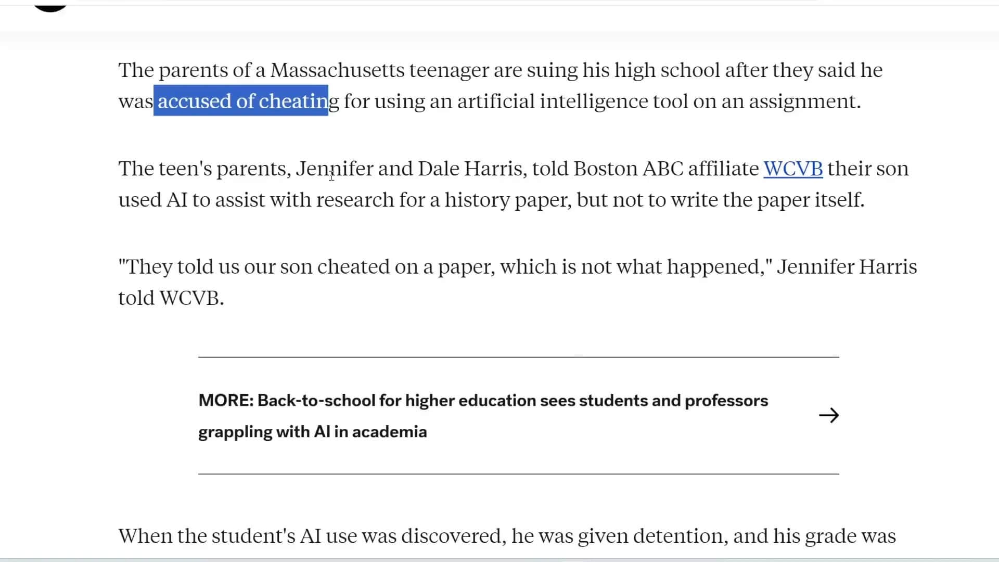The height and width of the screenshot is (562, 999).
Task: Click "Jennifer Harris" in the quote attribution
Action: [847, 266]
